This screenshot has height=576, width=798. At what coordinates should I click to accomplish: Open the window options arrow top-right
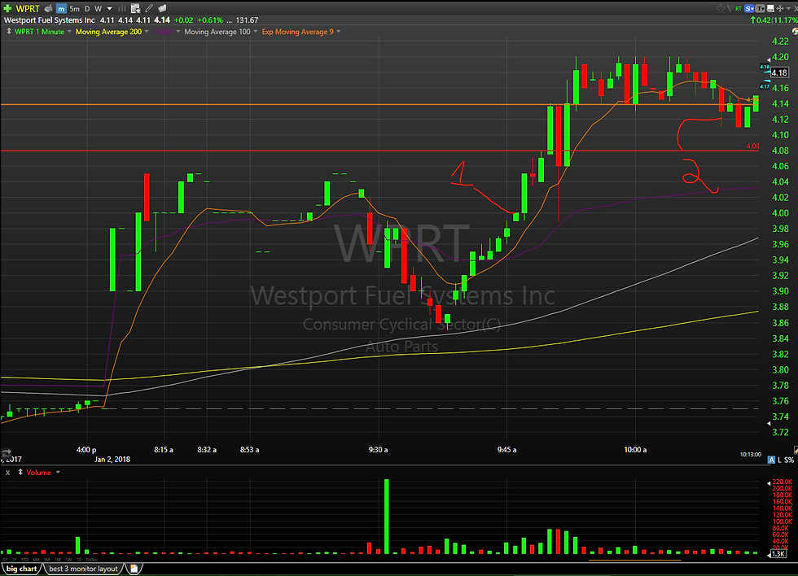pos(788,9)
